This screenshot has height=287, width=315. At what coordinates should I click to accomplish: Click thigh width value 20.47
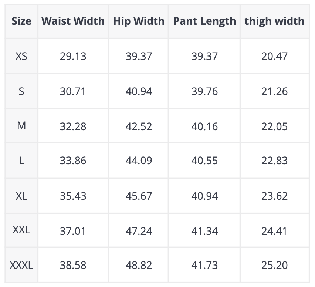point(274,57)
